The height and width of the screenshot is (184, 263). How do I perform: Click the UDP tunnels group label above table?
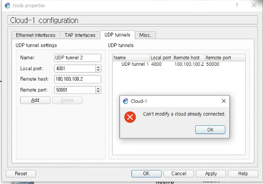coord(121,45)
